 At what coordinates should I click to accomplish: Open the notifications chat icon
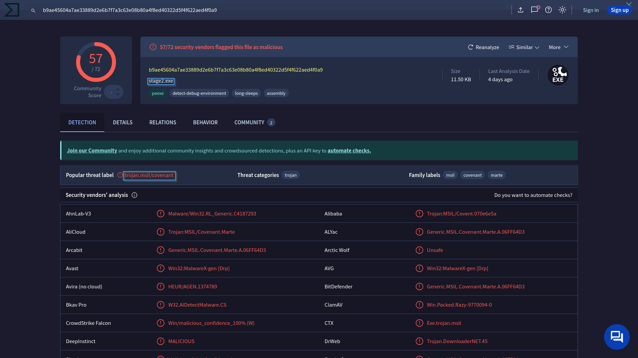534,10
